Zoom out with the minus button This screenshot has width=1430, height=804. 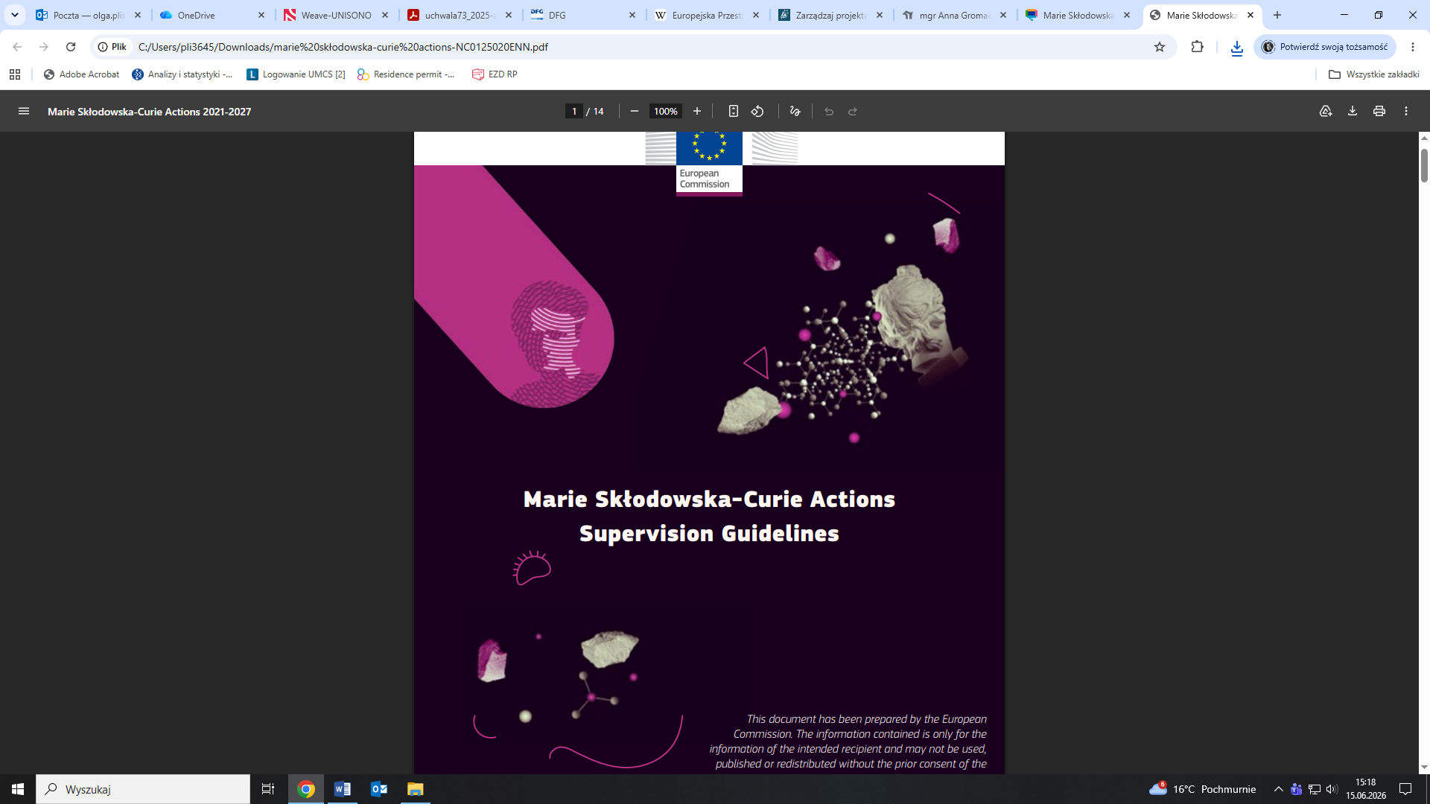635,112
